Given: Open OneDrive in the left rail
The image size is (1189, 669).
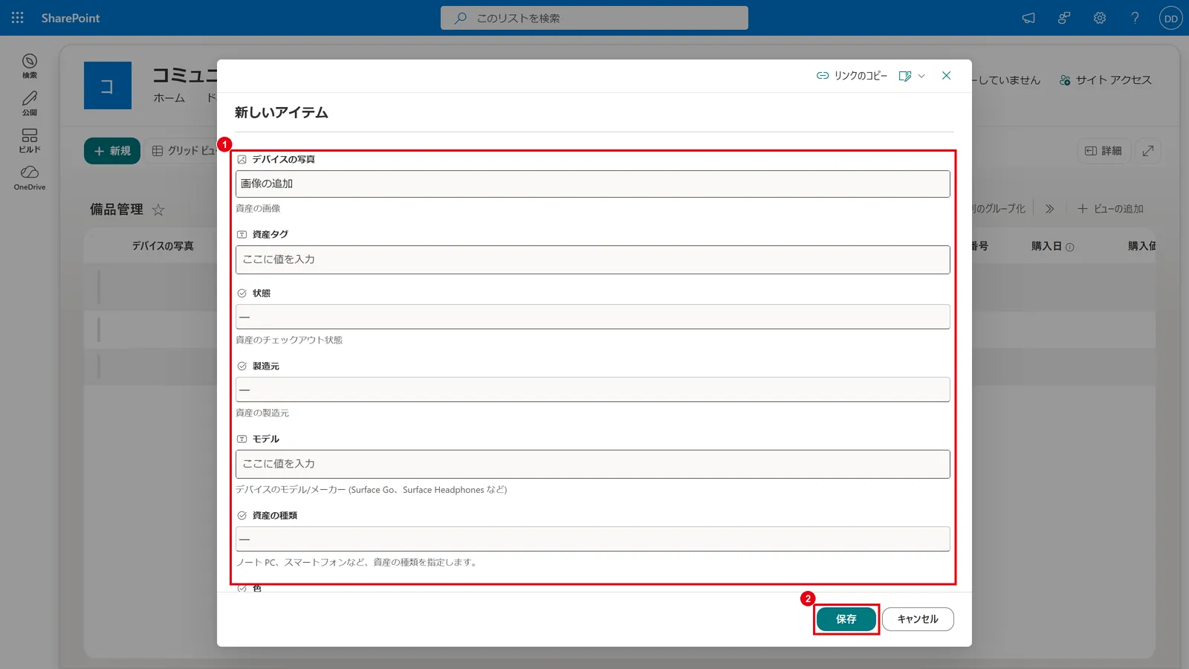Looking at the screenshot, I should pos(30,178).
